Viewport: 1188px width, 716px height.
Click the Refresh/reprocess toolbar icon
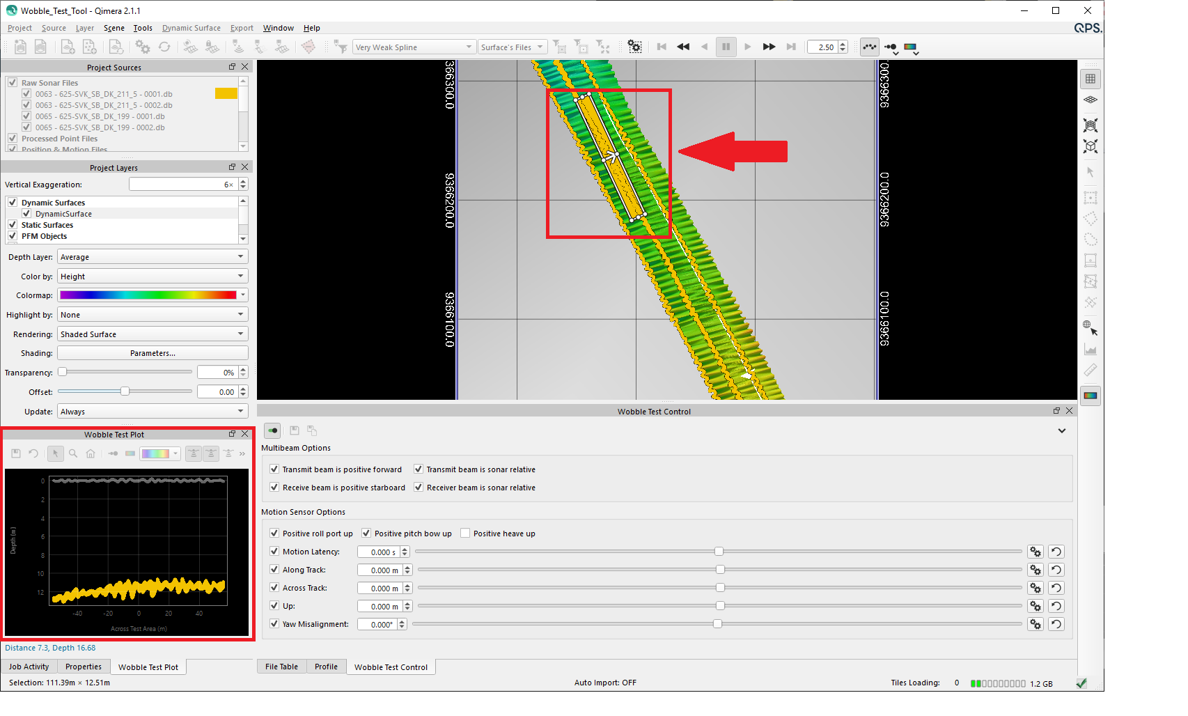(164, 47)
